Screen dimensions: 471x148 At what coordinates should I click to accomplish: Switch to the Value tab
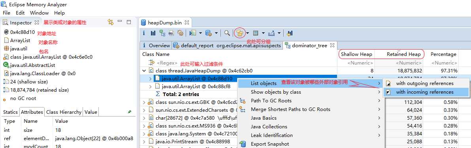(91, 112)
